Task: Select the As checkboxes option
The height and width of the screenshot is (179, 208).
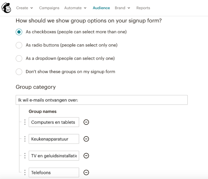Action: 19,32
